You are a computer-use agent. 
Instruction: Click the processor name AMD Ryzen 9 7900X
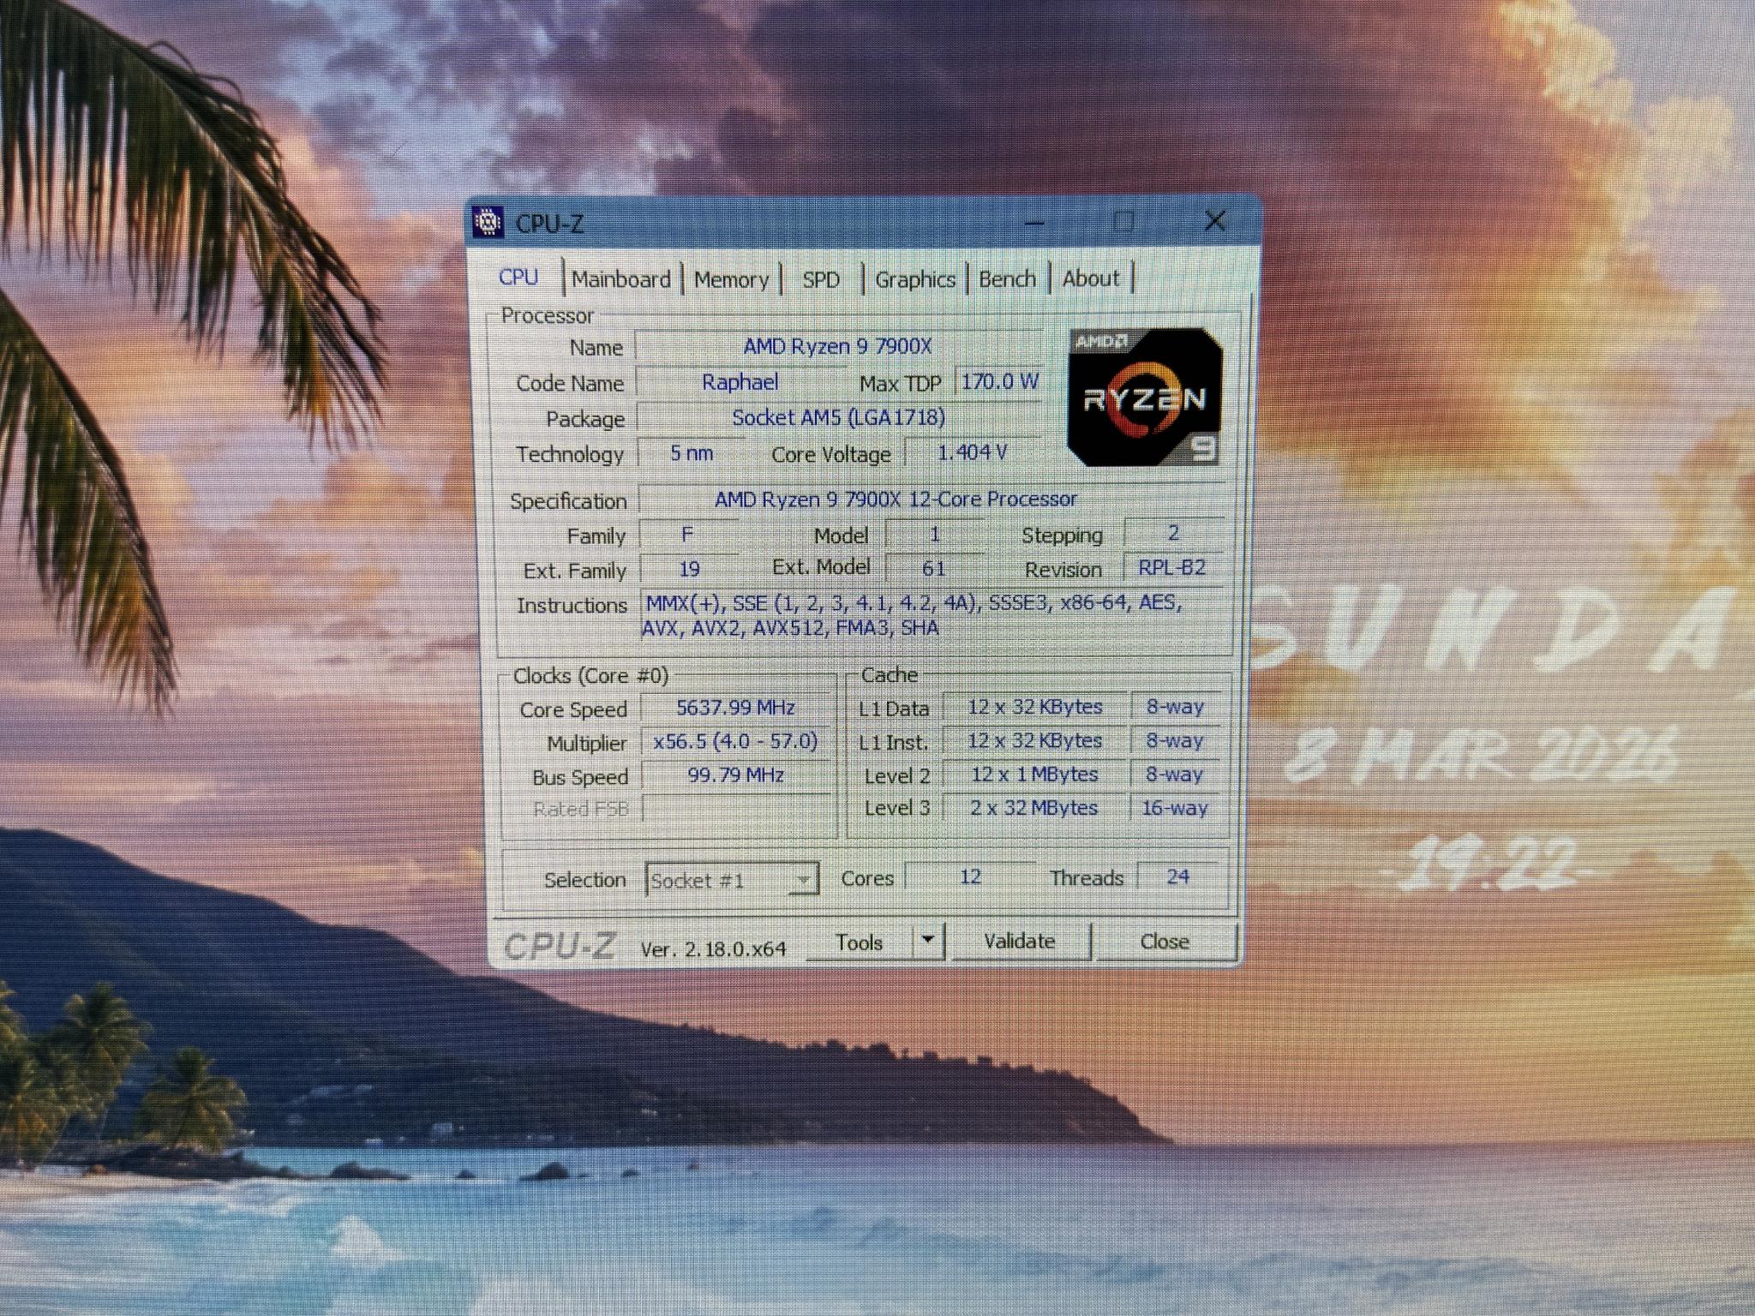pos(837,346)
